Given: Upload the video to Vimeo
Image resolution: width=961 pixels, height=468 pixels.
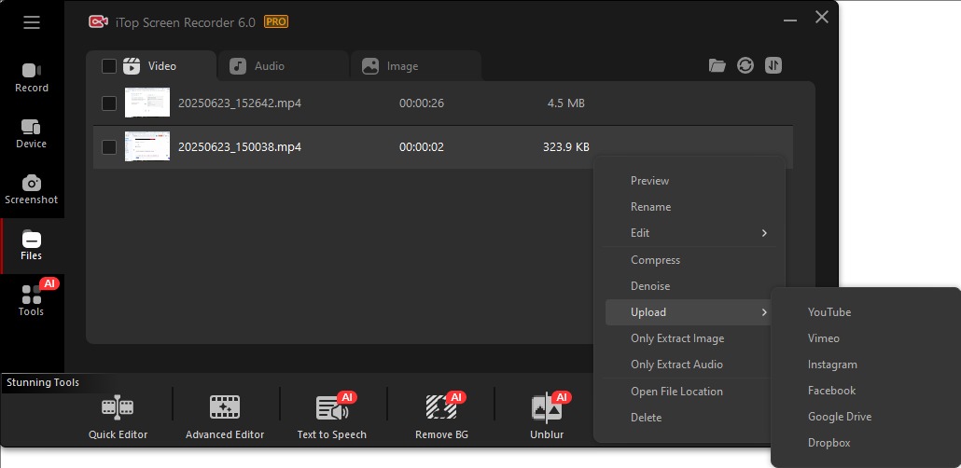Looking at the screenshot, I should pyautogui.click(x=824, y=338).
